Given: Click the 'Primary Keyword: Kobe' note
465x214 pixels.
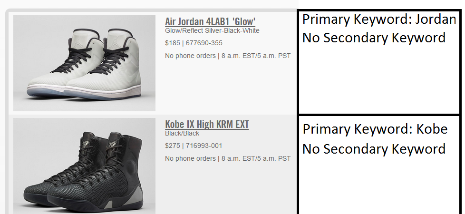Looking at the screenshot, I should pos(375,129).
